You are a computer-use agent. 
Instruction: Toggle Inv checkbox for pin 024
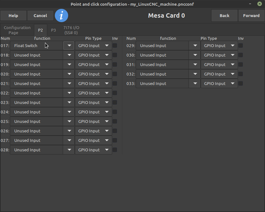[x=115, y=112]
